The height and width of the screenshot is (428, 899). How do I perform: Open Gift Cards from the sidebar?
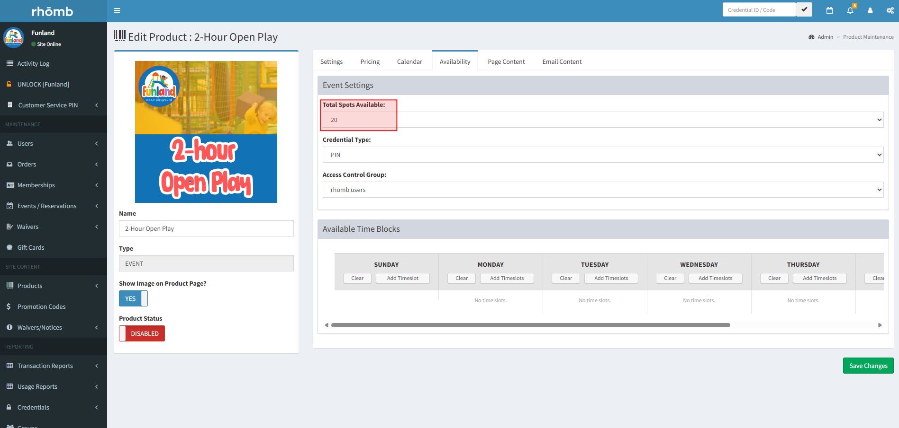point(31,247)
